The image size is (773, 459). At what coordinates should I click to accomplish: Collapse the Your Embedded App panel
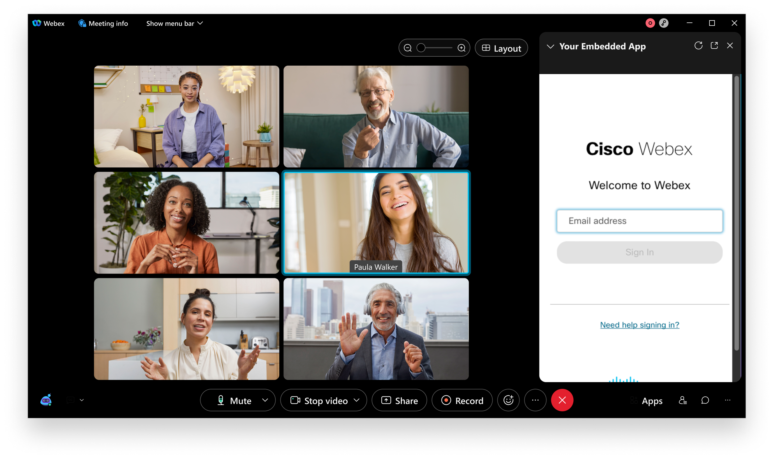550,46
